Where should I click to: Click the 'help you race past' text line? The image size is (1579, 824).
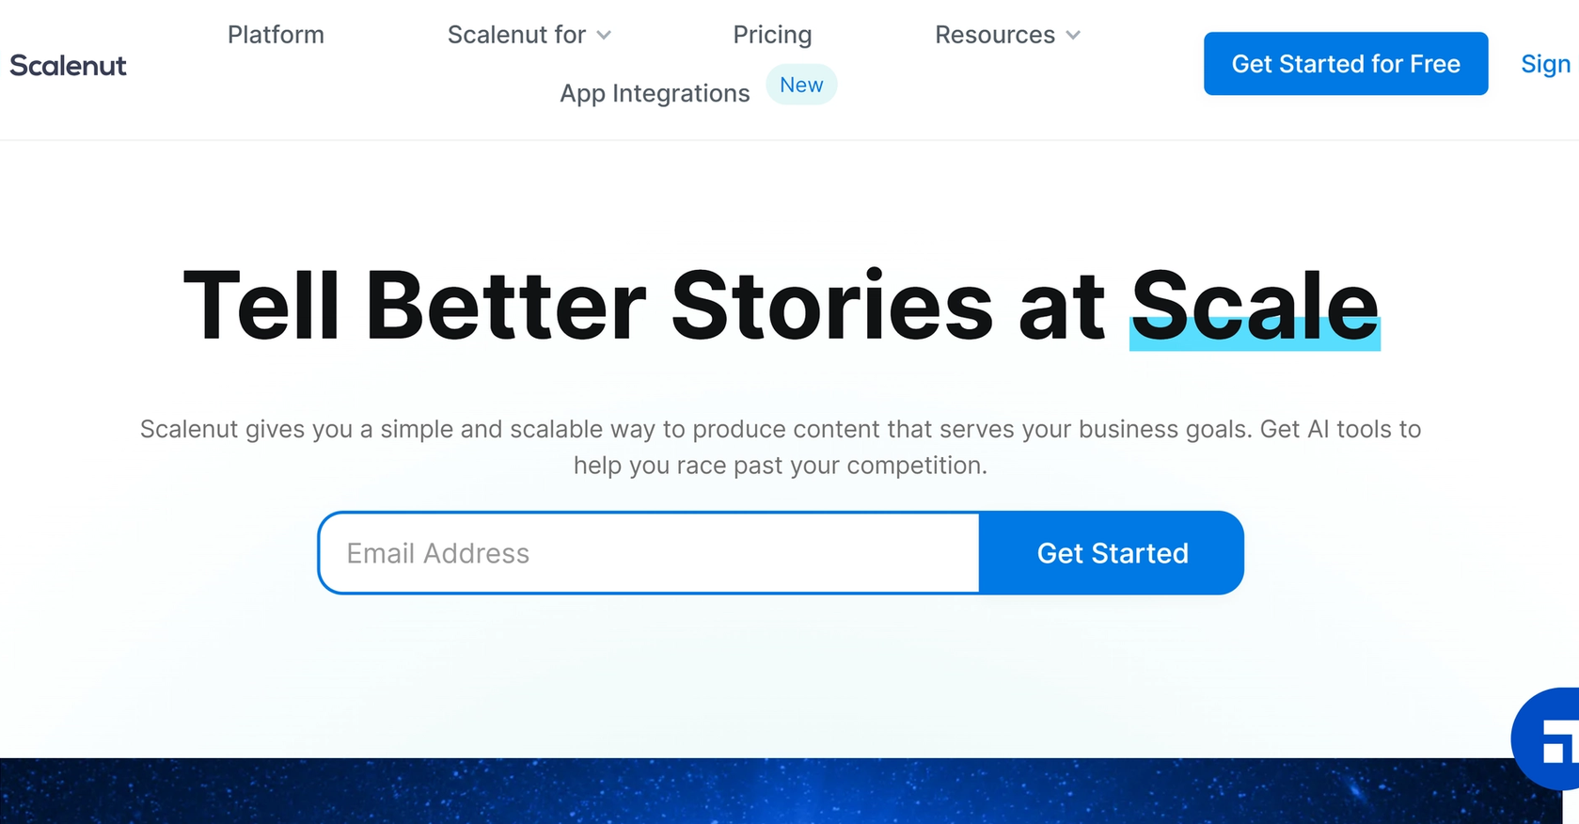(x=781, y=466)
